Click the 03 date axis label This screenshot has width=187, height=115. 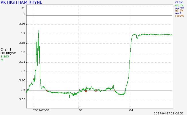tap(81, 110)
